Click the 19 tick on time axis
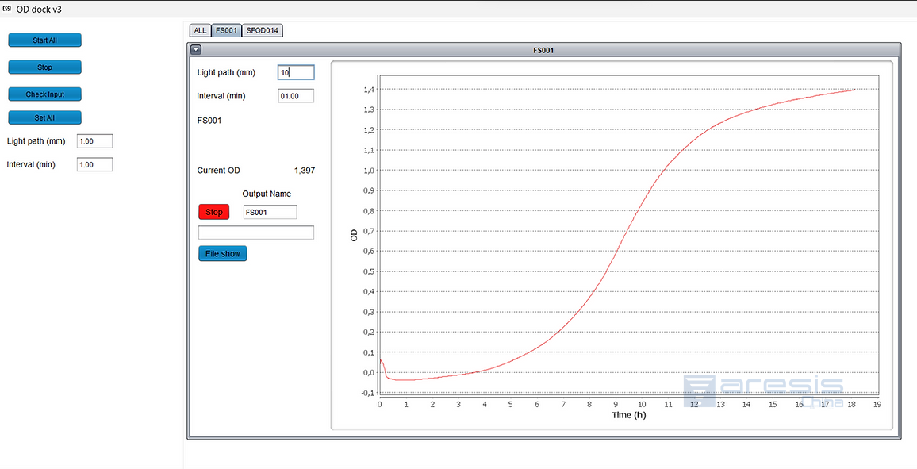917x469 pixels. tap(877, 404)
